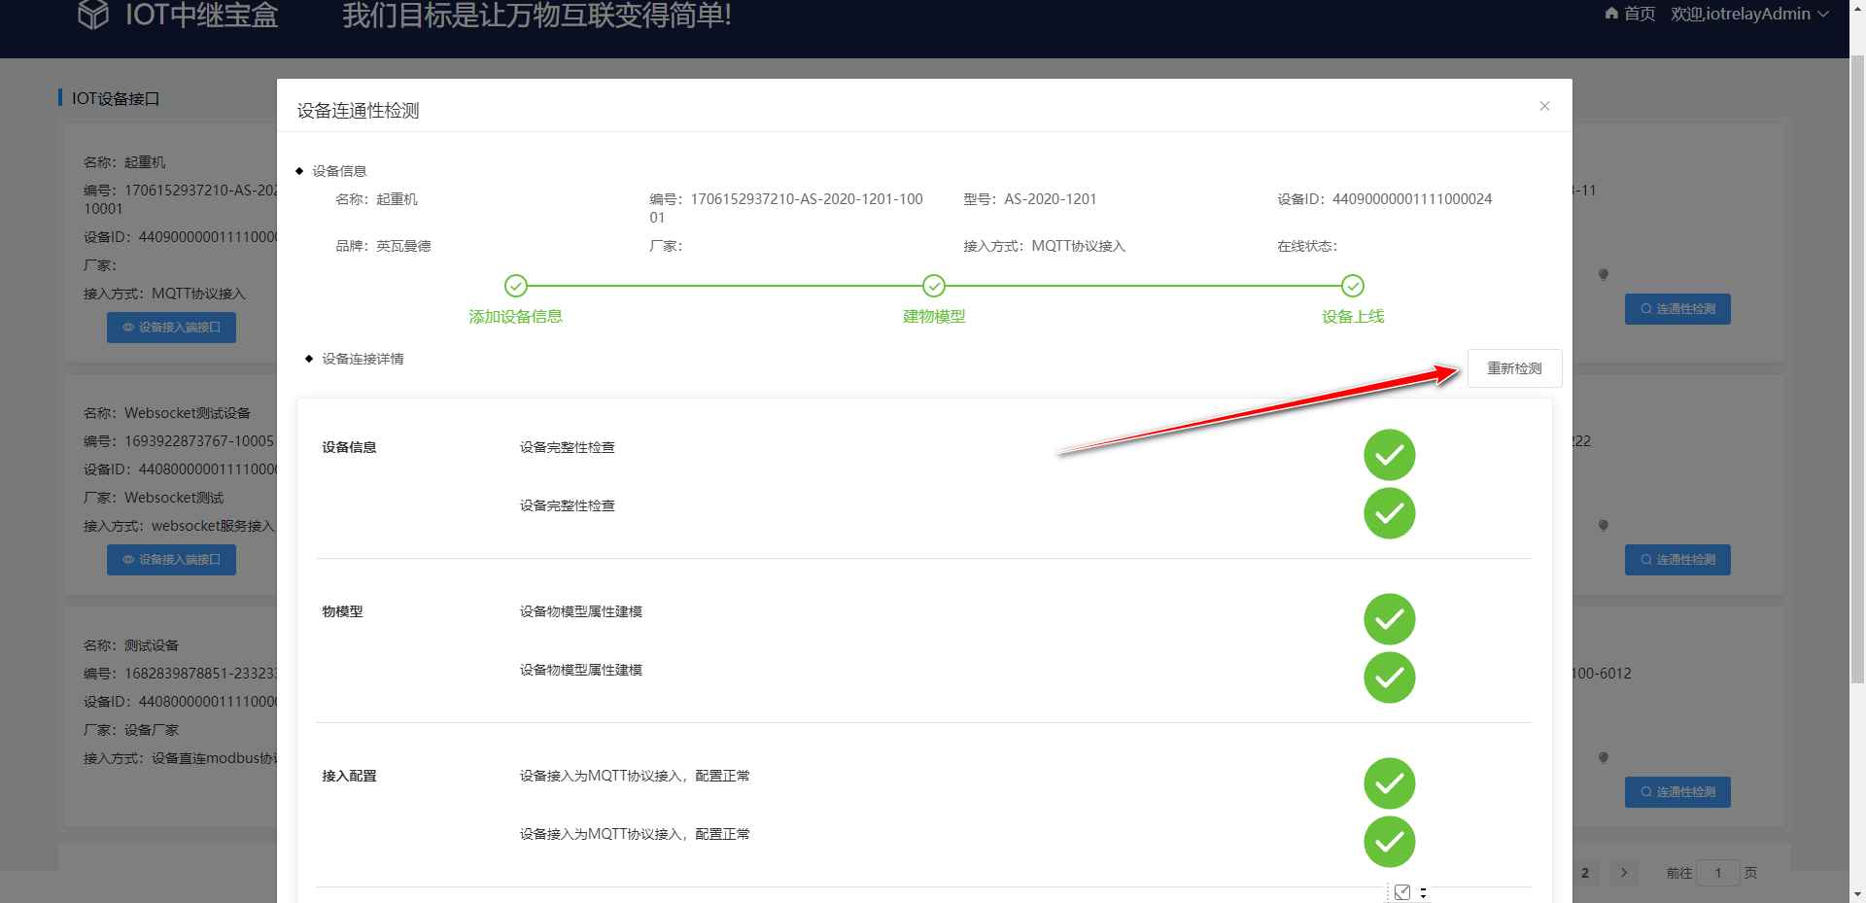This screenshot has height=903, width=1866.
Task: Click the magnifier icon on top 连通性检测 button
Action: [1644, 308]
